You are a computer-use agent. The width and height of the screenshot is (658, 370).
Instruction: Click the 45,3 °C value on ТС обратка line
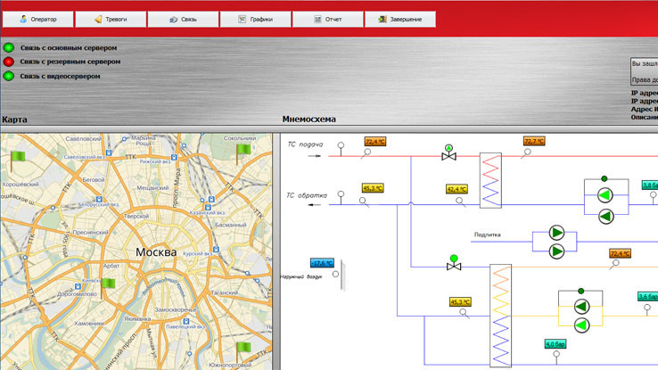[x=373, y=188]
